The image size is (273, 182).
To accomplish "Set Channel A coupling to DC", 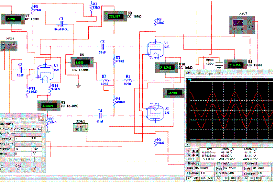I will [x=233, y=178].
